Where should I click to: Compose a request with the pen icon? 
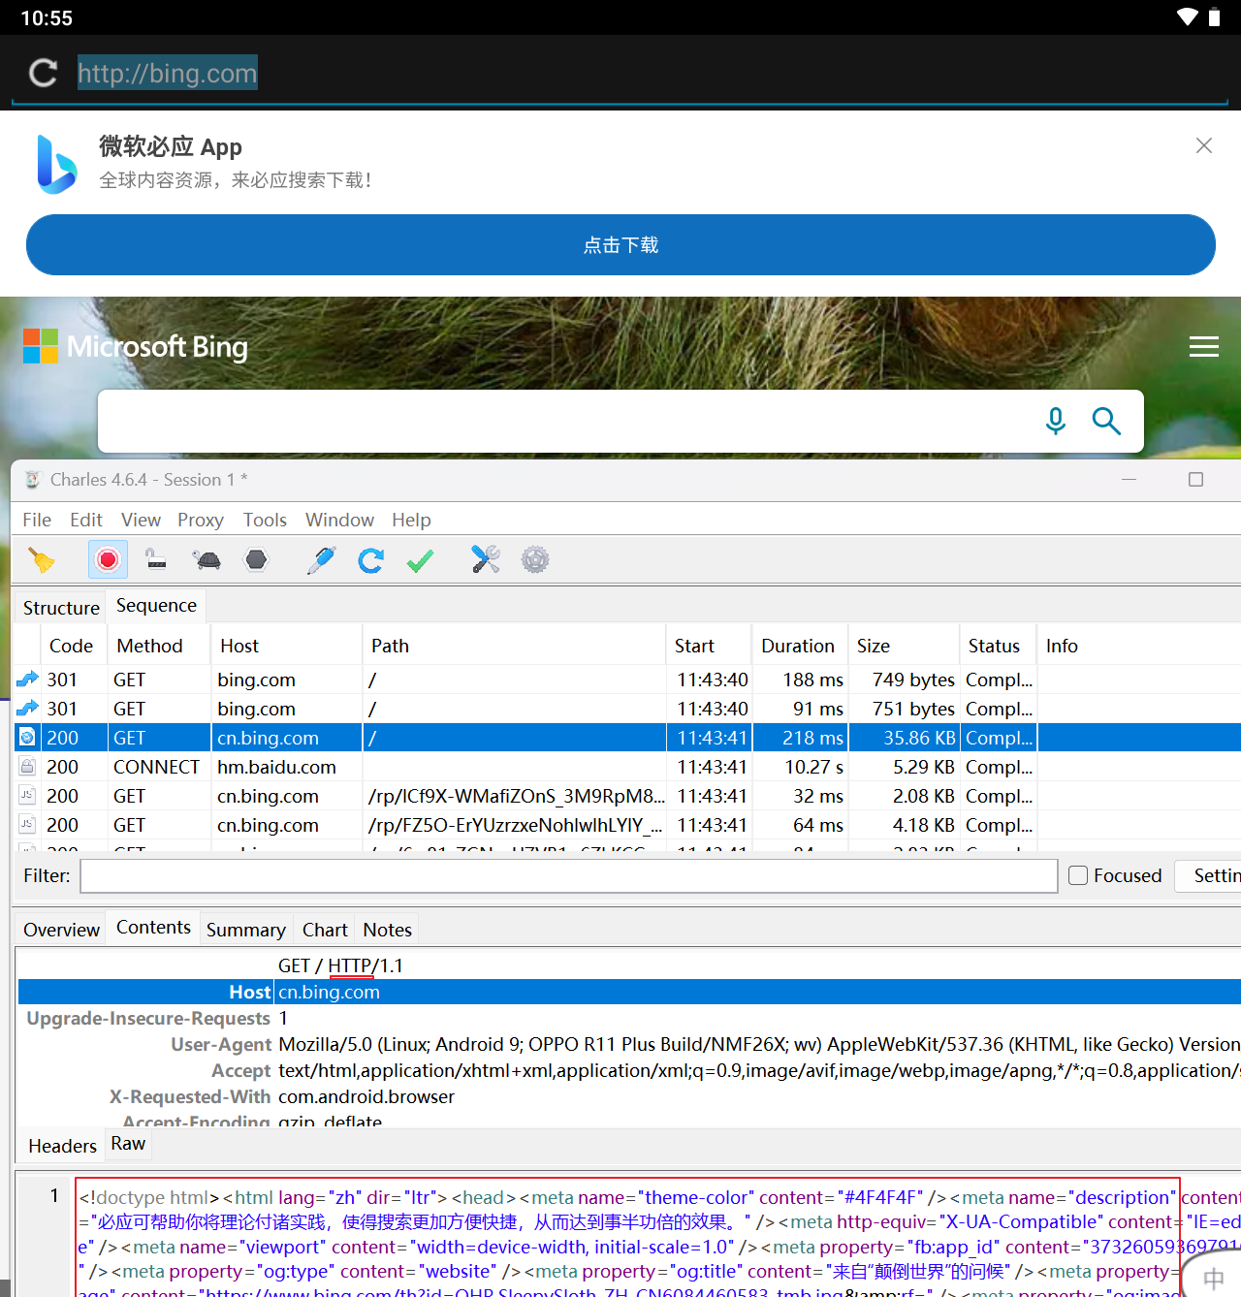click(x=321, y=559)
